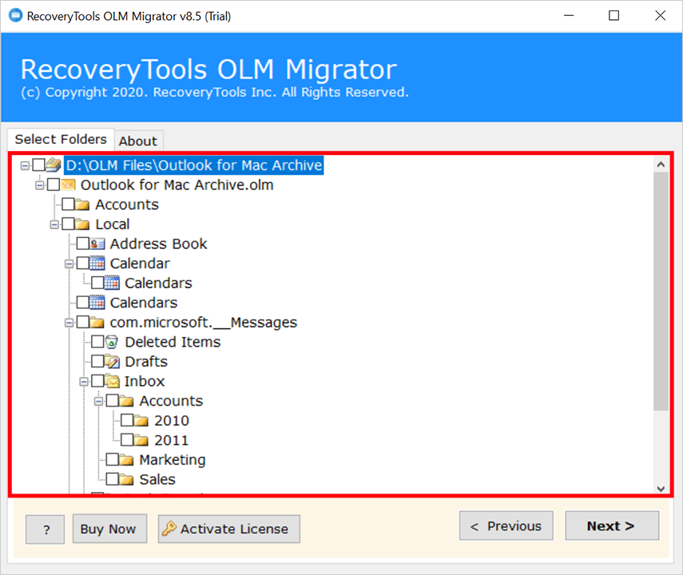Click the tree scrollbar down arrow
Screen dimensions: 683x575
(661, 488)
